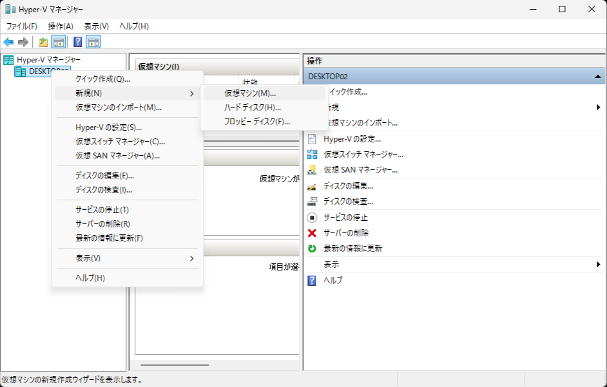The image size is (607, 387).
Task: Open the 操作(A) menu
Action: click(61, 26)
